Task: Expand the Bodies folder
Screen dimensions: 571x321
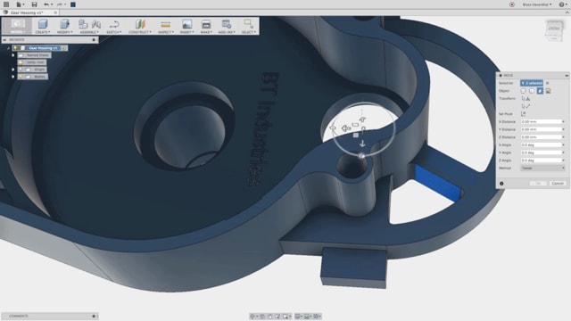Action: pyautogui.click(x=13, y=77)
